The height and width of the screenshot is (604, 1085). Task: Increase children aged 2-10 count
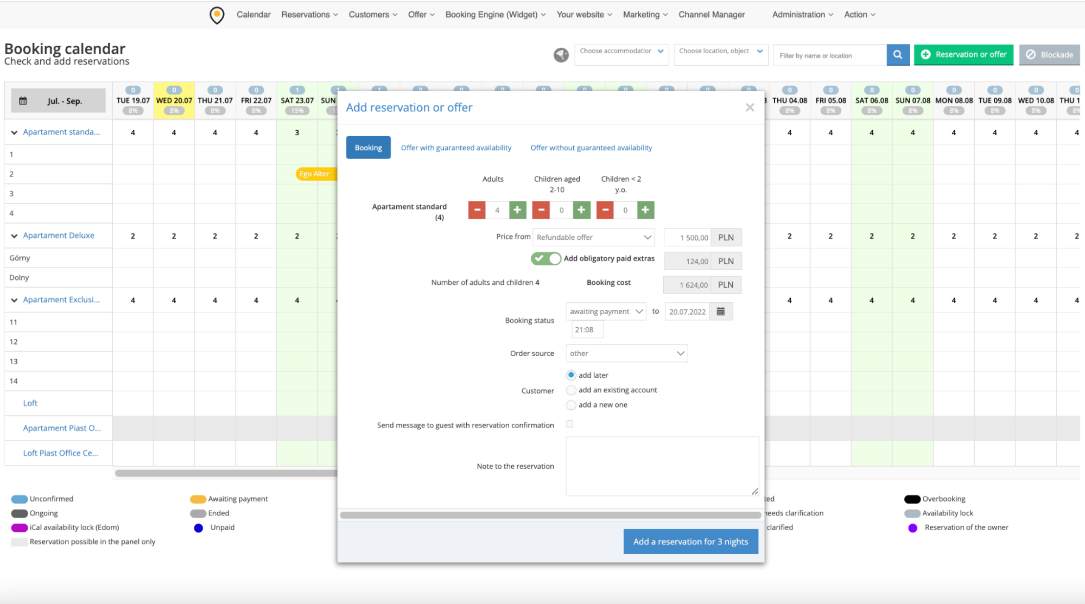(x=581, y=210)
